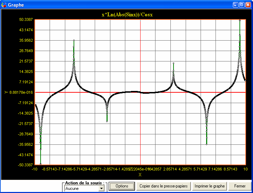This screenshot has height=193, width=253.
Task: Click the X axis value 8.57143
Action: [x=230, y=169]
